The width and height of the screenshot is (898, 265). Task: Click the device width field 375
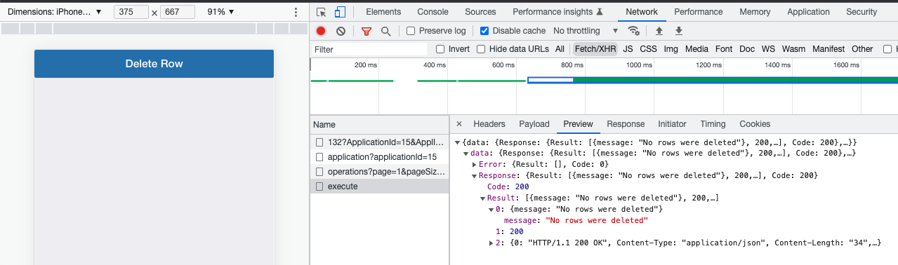click(x=131, y=13)
